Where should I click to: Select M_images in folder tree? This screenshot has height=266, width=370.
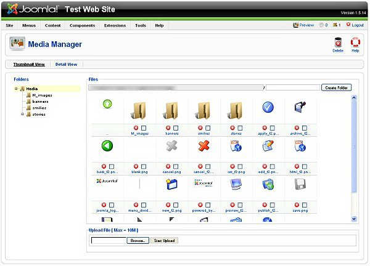click(x=42, y=95)
